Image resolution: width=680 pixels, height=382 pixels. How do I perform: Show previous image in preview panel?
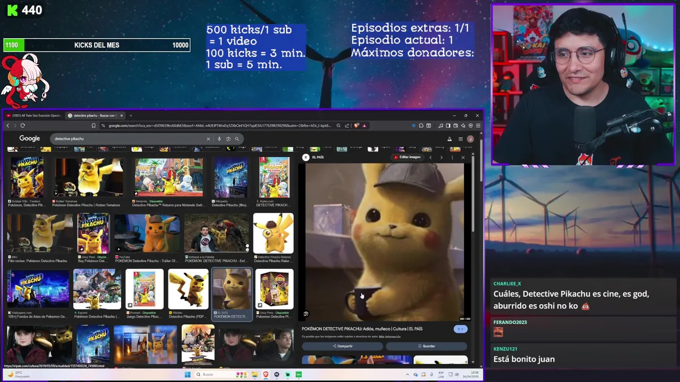[x=430, y=158]
